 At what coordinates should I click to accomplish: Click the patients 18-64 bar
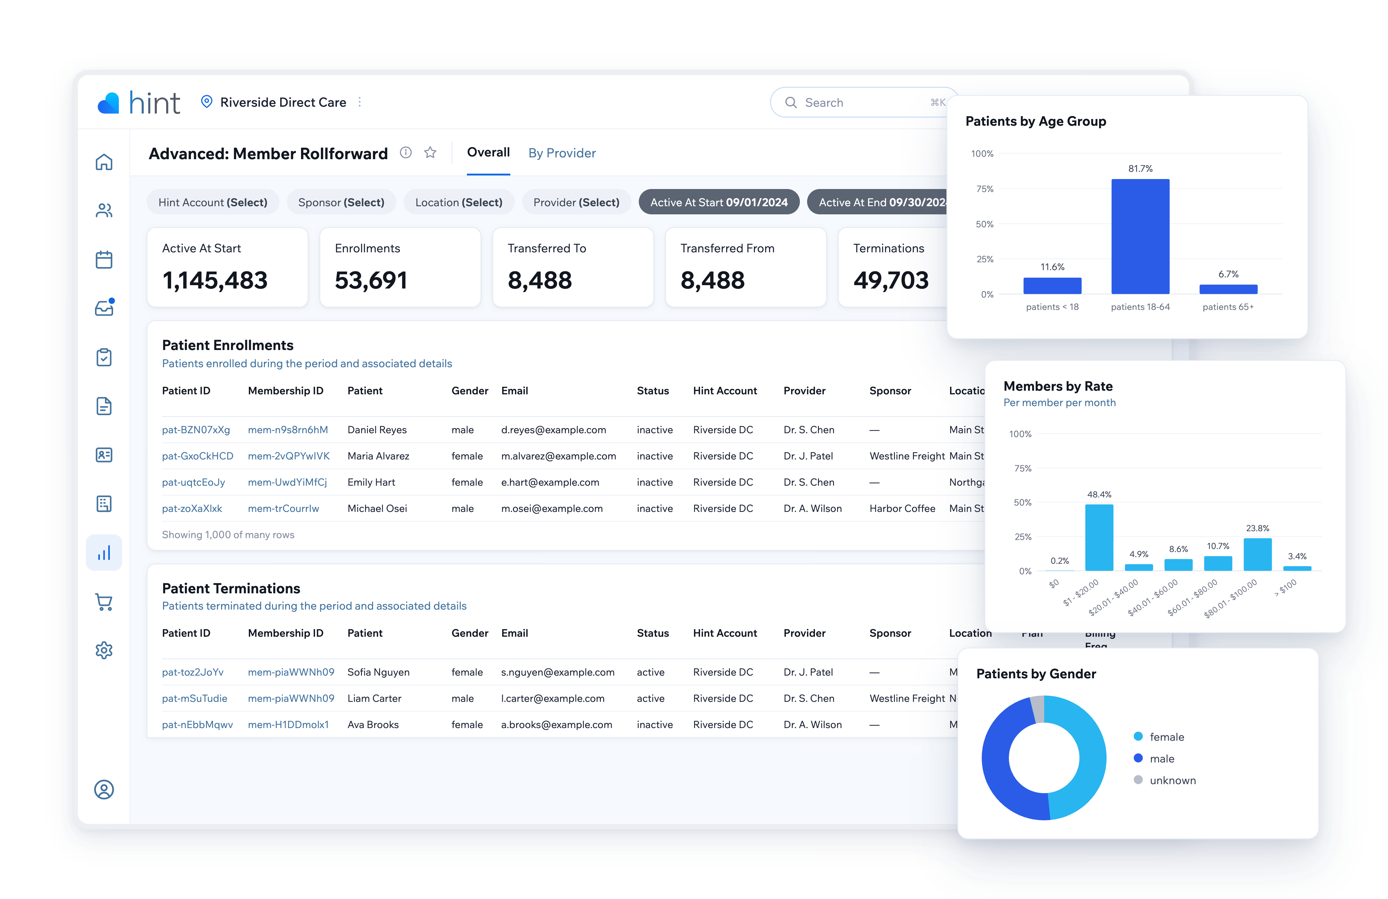pos(1140,236)
